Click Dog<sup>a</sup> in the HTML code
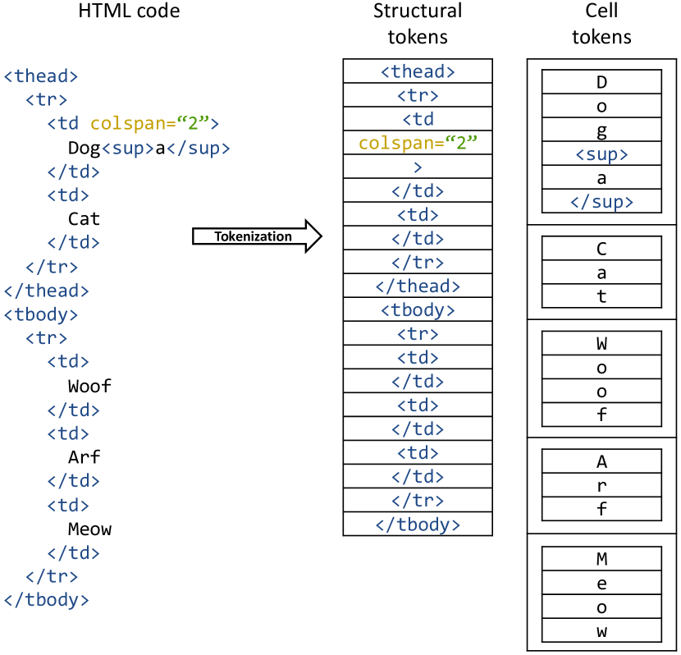681x655 pixels. tap(149, 148)
